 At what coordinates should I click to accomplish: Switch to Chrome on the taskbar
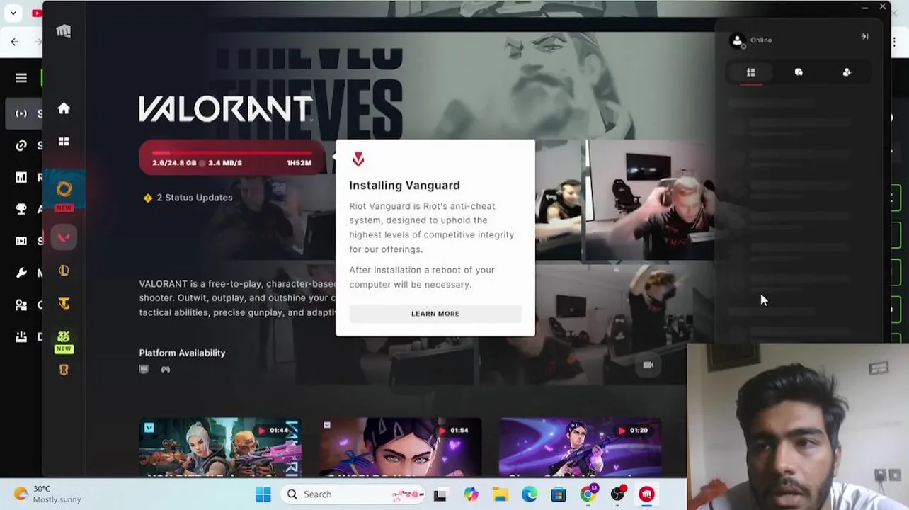tap(588, 494)
